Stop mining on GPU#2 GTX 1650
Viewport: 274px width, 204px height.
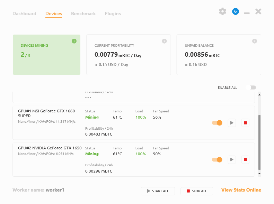245,159
